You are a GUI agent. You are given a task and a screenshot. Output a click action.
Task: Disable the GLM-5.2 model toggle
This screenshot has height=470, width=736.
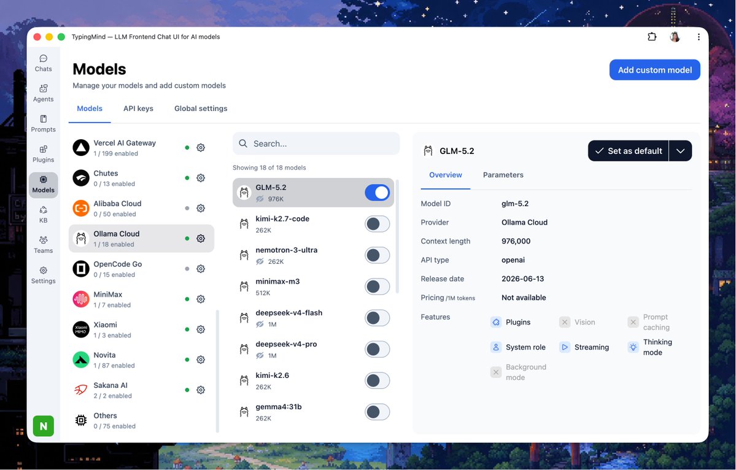pyautogui.click(x=377, y=192)
